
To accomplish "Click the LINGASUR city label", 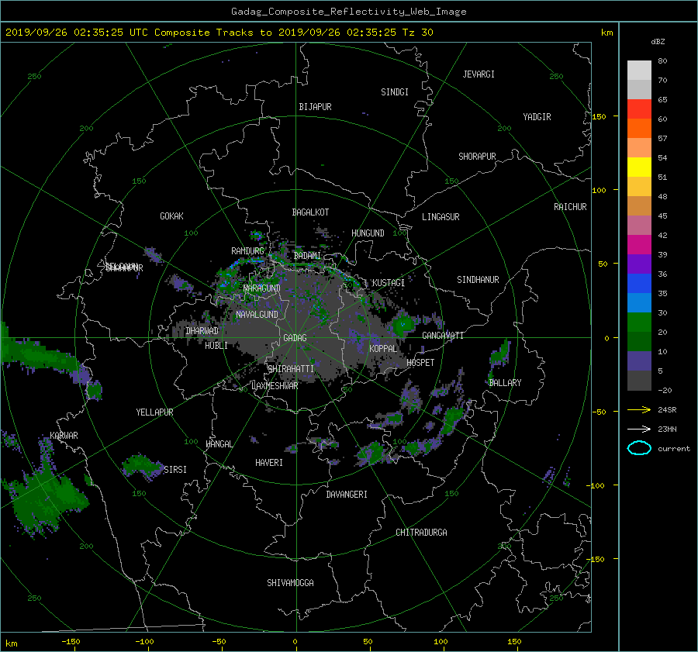I will pyautogui.click(x=441, y=217).
